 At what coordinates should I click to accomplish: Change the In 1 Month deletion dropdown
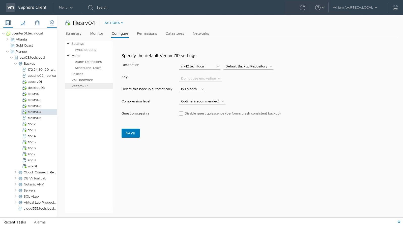click(192, 89)
